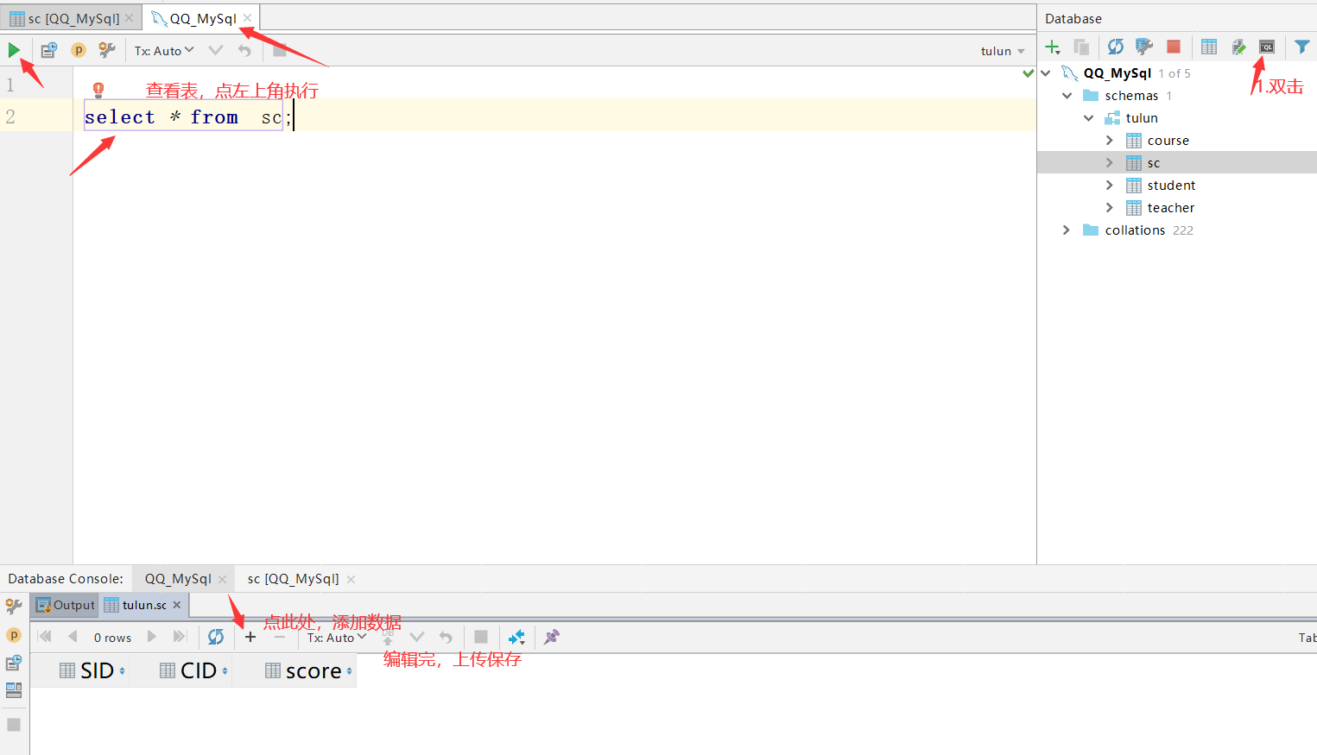Click the tulun.sc results tab
1317x755 pixels.
142,605
